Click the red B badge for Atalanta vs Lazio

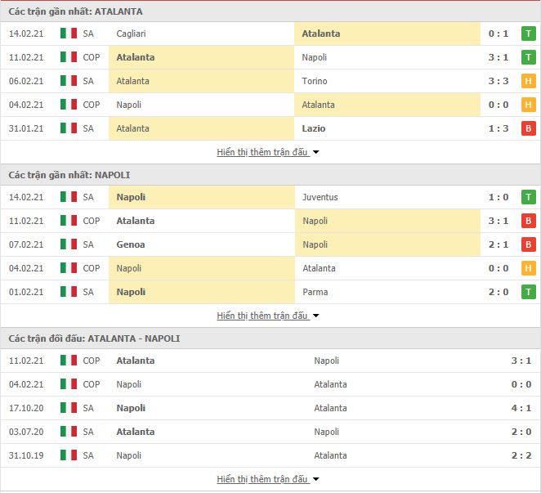point(528,128)
